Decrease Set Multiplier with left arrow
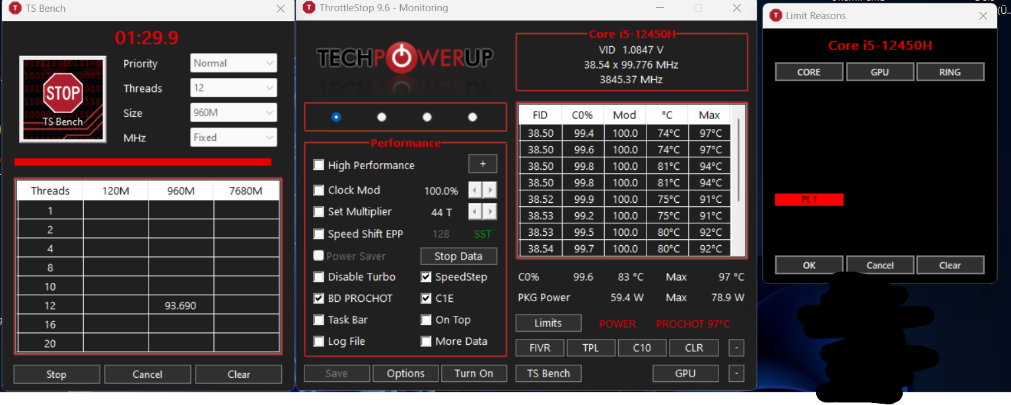Screen dimensions: 1011x405 (475, 212)
